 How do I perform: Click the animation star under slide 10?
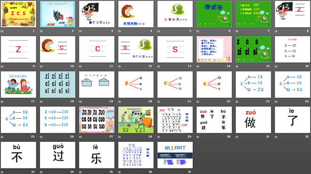[x=41, y=66]
